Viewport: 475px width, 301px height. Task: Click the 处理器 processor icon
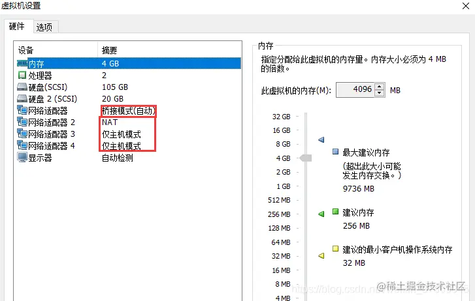tap(22, 75)
